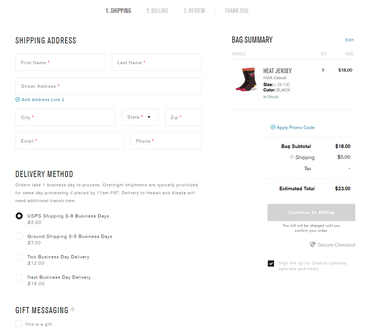
Task: Expand the promo code entry section
Action: click(x=293, y=127)
